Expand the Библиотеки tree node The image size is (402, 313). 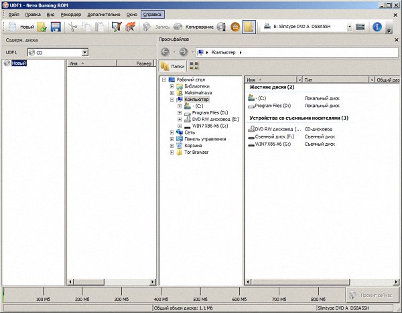(172, 86)
